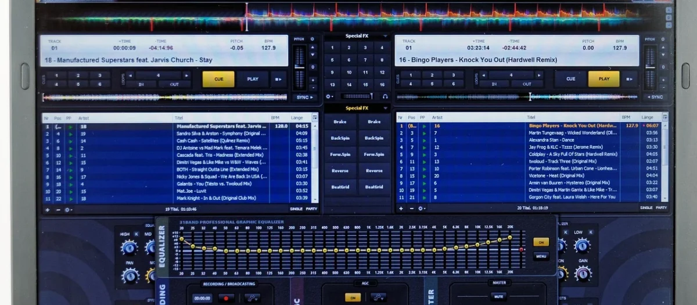Click the left deck track waveform overview
This screenshot has height=305, width=697.
(164, 98)
